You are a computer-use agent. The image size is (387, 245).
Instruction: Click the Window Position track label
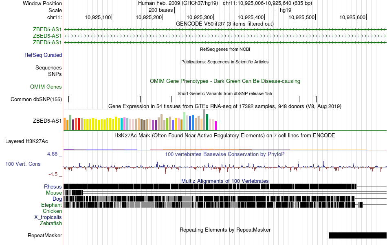tap(42, 3)
